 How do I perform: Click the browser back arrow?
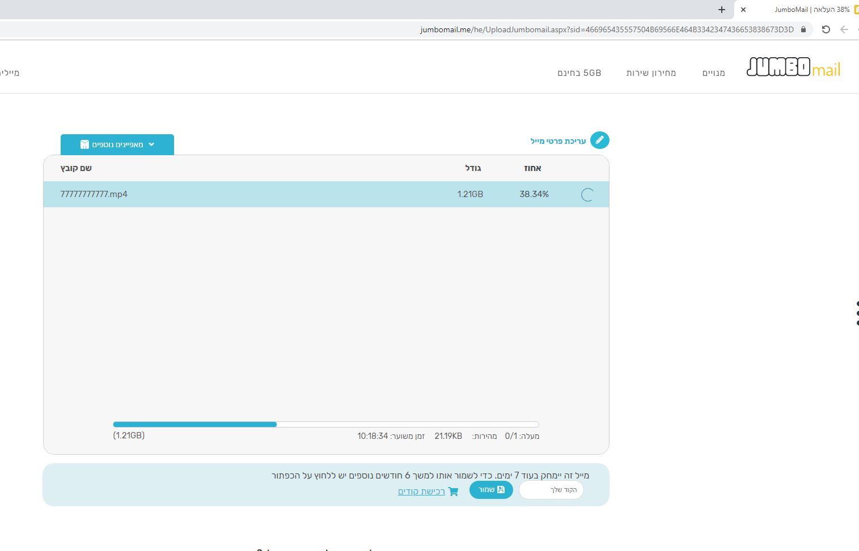(x=844, y=29)
